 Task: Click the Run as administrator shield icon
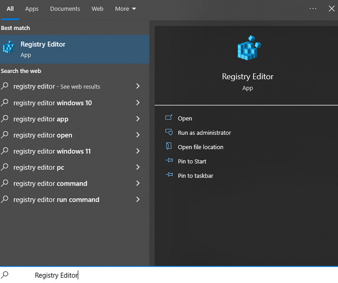click(169, 132)
